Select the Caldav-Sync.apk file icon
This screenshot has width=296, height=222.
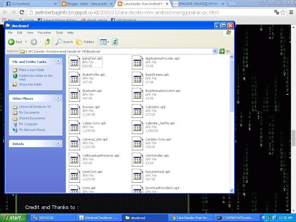pos(74,127)
